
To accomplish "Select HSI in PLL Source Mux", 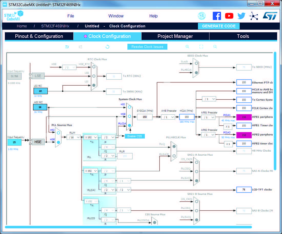I will 58,133.
